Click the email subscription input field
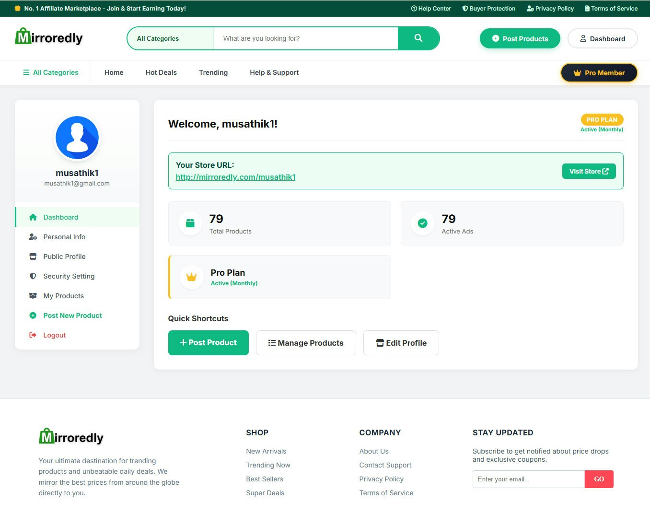650x513 pixels. click(x=527, y=479)
